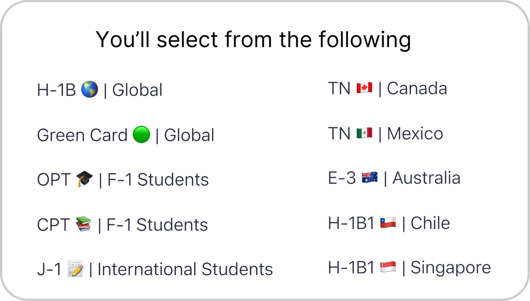The height and width of the screenshot is (301, 530).
Task: Click the Chilean flag icon
Action: (388, 223)
